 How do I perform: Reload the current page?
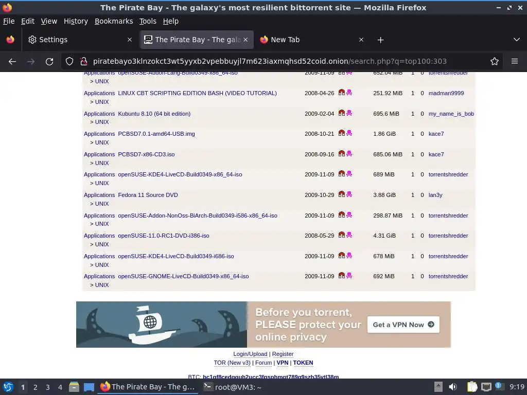click(x=49, y=62)
